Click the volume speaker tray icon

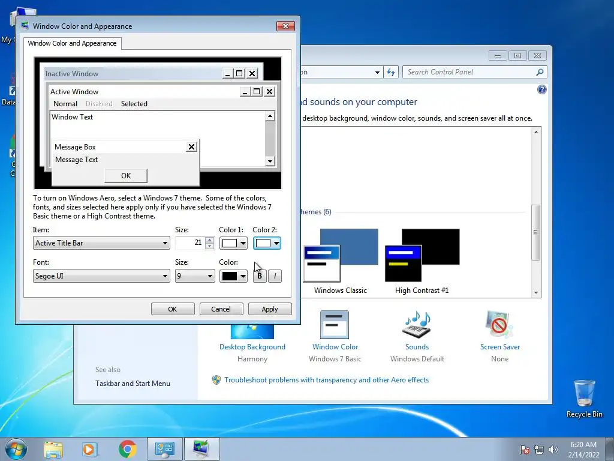tap(553, 450)
